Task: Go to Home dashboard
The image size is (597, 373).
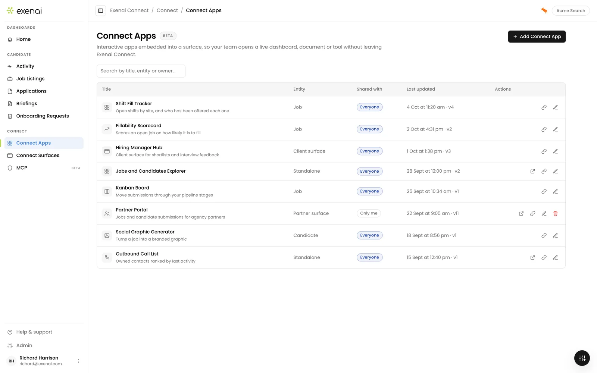Action: (44, 39)
